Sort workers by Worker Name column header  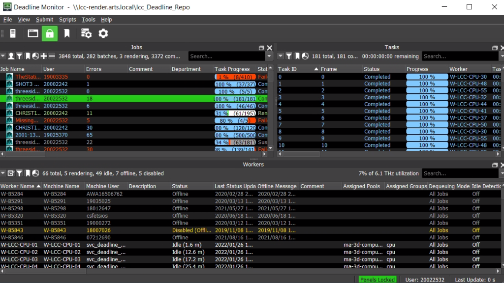[21, 186]
